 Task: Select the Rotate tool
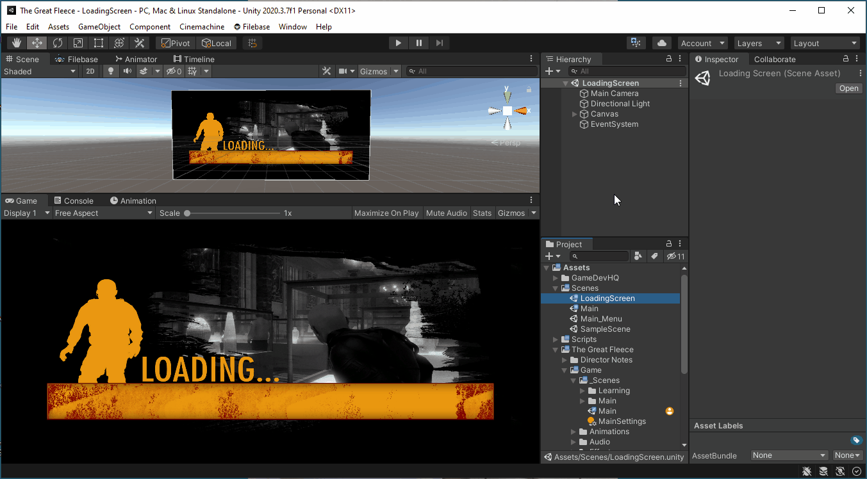pos(58,43)
